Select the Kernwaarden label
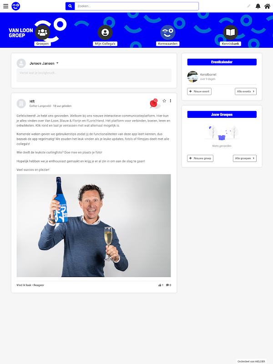 pyautogui.click(x=168, y=44)
